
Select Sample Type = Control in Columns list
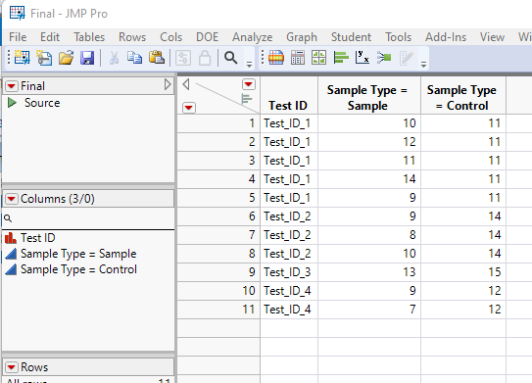point(78,269)
